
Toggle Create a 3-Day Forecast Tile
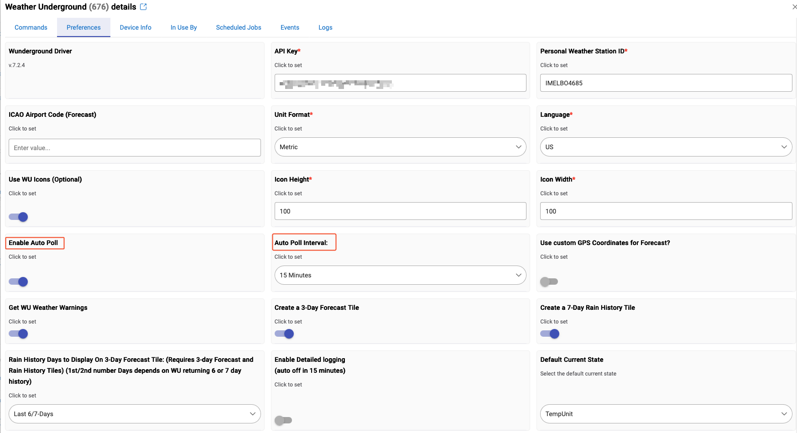point(284,334)
